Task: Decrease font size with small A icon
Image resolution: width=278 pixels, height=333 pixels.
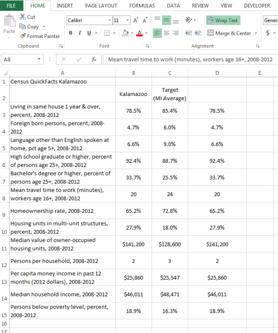Action: 145,20
